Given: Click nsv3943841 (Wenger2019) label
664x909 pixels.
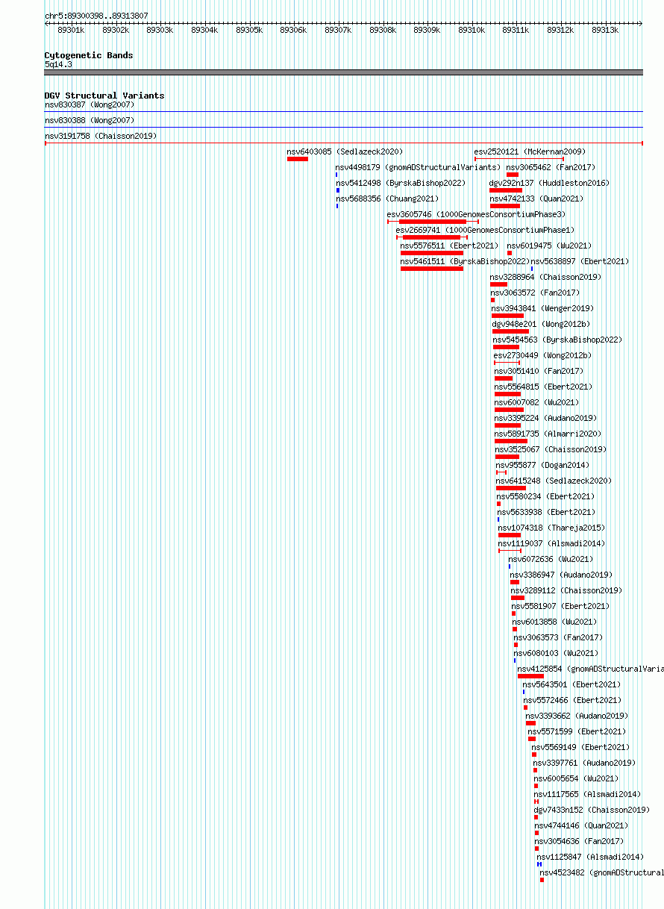Looking at the screenshot, I should (542, 308).
